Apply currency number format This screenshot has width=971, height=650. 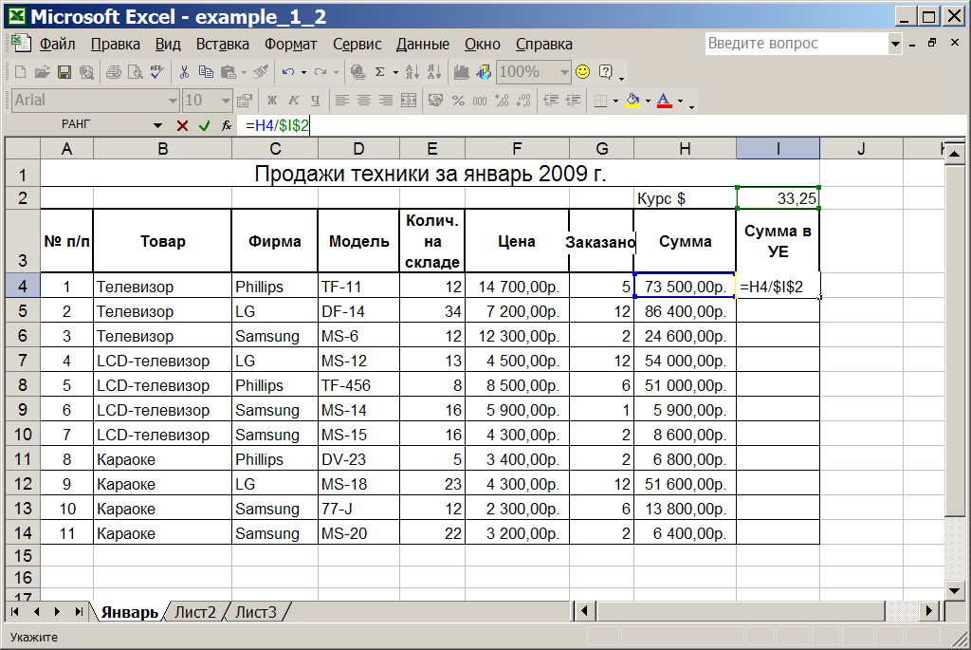tap(436, 101)
